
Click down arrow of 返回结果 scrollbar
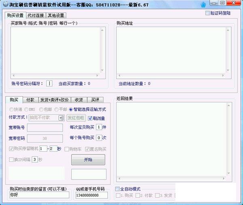[228, 173]
